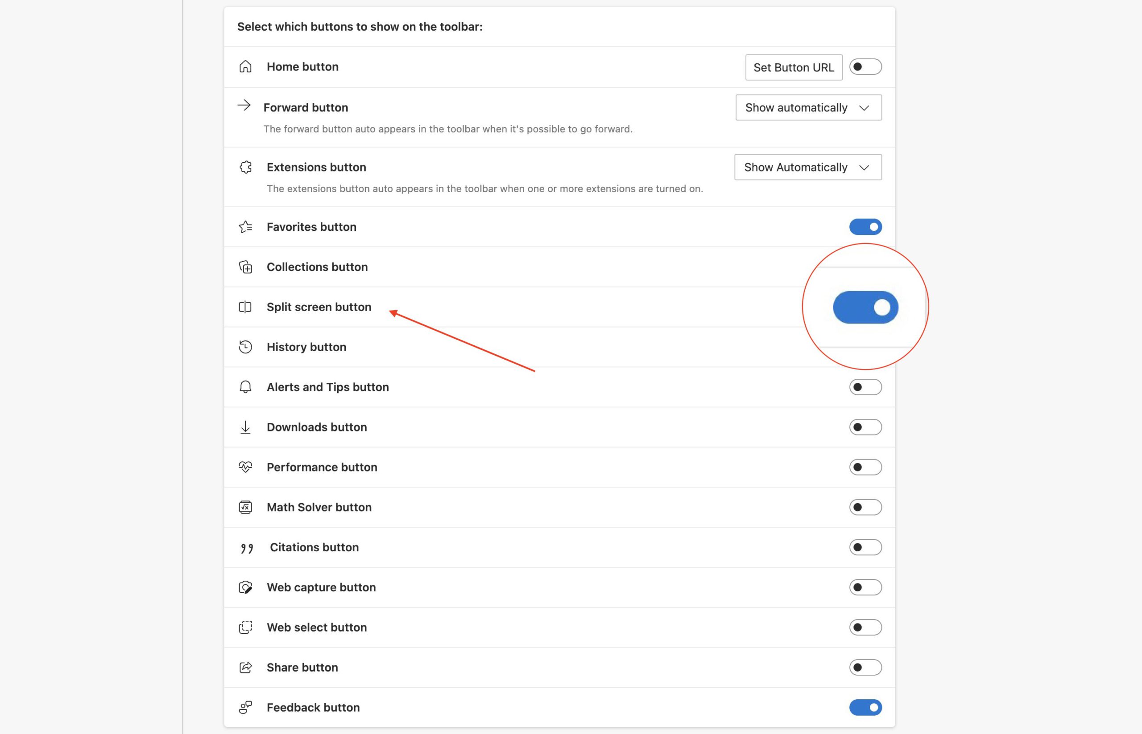This screenshot has height=734, width=1142.
Task: Click the Alerts and Tips bell icon
Action: point(245,387)
